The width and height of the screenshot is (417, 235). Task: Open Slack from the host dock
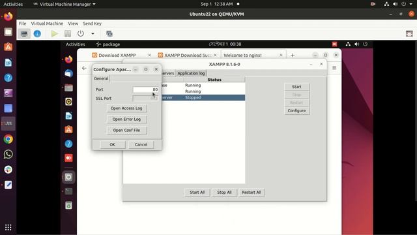click(x=8, y=170)
